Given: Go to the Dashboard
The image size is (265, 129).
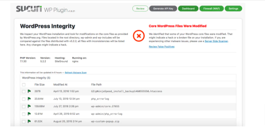Looking at the screenshot, I should click(188, 9).
